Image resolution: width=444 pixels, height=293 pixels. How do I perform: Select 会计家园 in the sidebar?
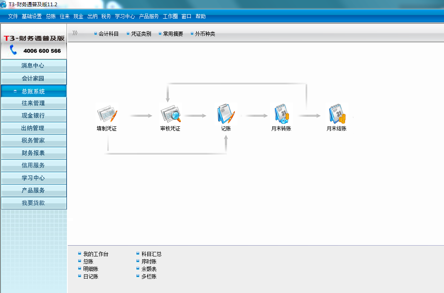(34, 79)
